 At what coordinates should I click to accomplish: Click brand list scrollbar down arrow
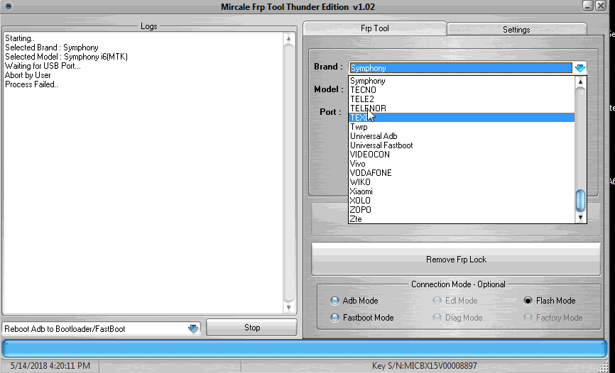pyautogui.click(x=580, y=218)
